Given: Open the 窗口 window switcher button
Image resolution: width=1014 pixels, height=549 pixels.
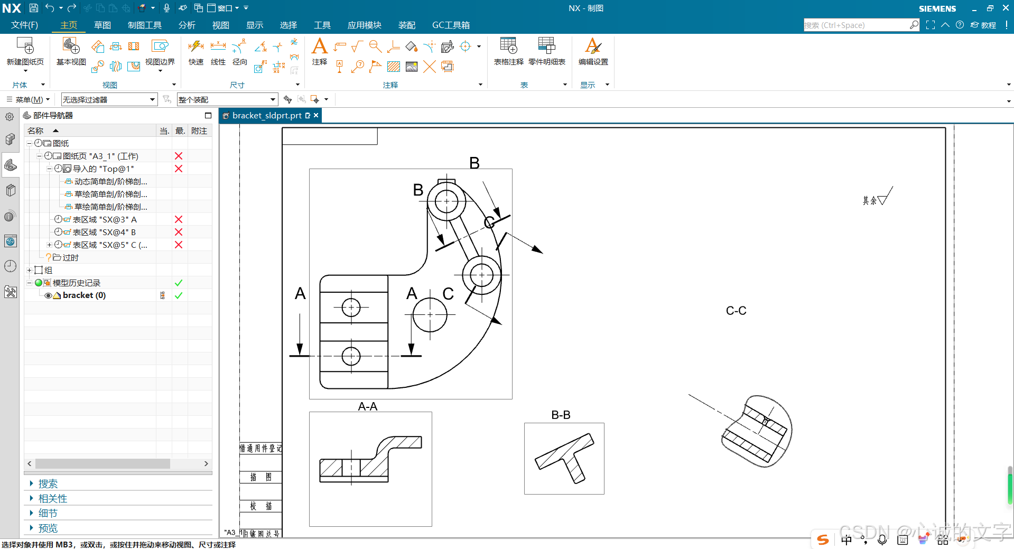Looking at the screenshot, I should tap(223, 8).
